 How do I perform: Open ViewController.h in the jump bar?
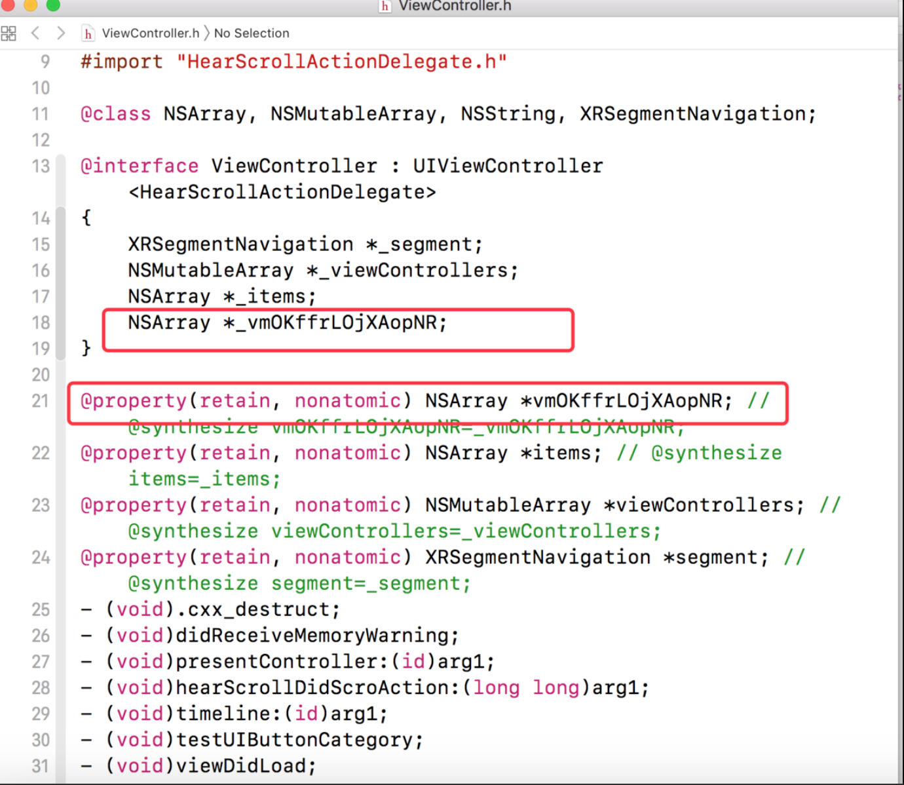click(151, 33)
